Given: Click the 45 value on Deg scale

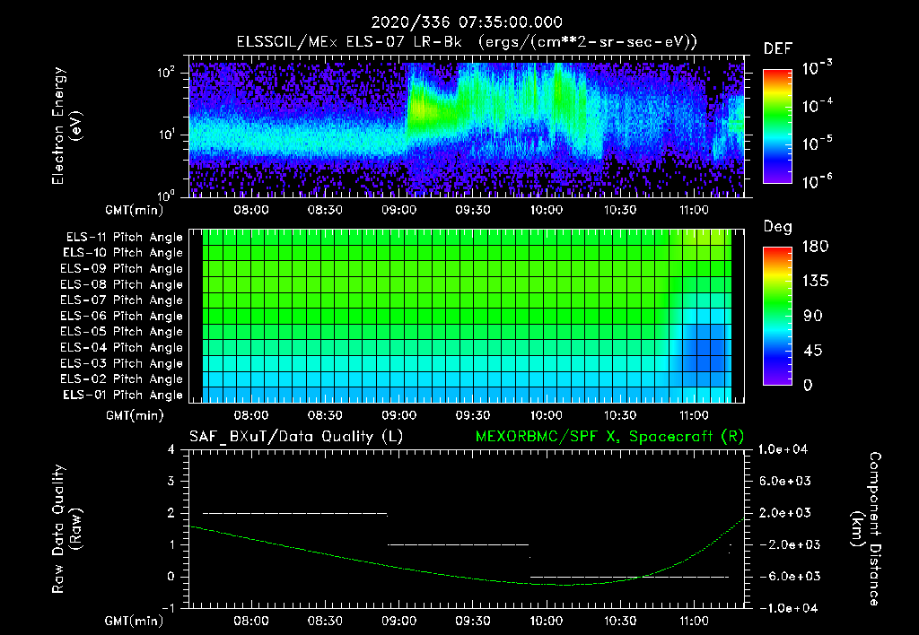Looking at the screenshot, I should tap(815, 351).
